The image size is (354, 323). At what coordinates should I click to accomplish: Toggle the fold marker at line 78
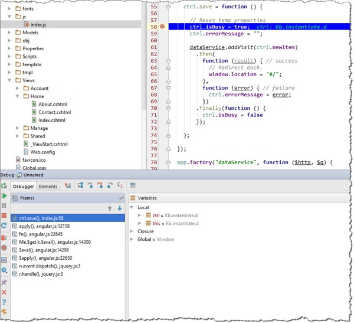[169, 162]
